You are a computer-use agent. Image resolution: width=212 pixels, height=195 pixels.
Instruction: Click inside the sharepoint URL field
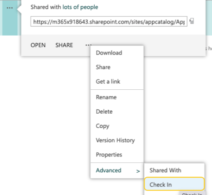pos(109,21)
